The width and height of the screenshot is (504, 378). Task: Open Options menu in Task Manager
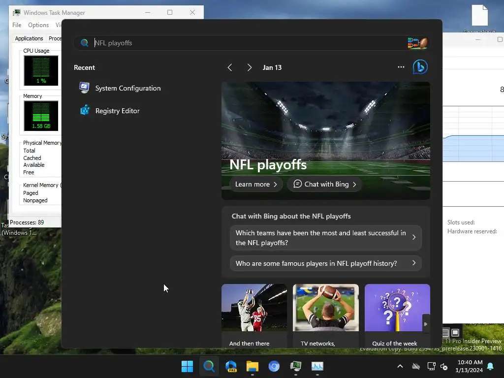point(38,25)
